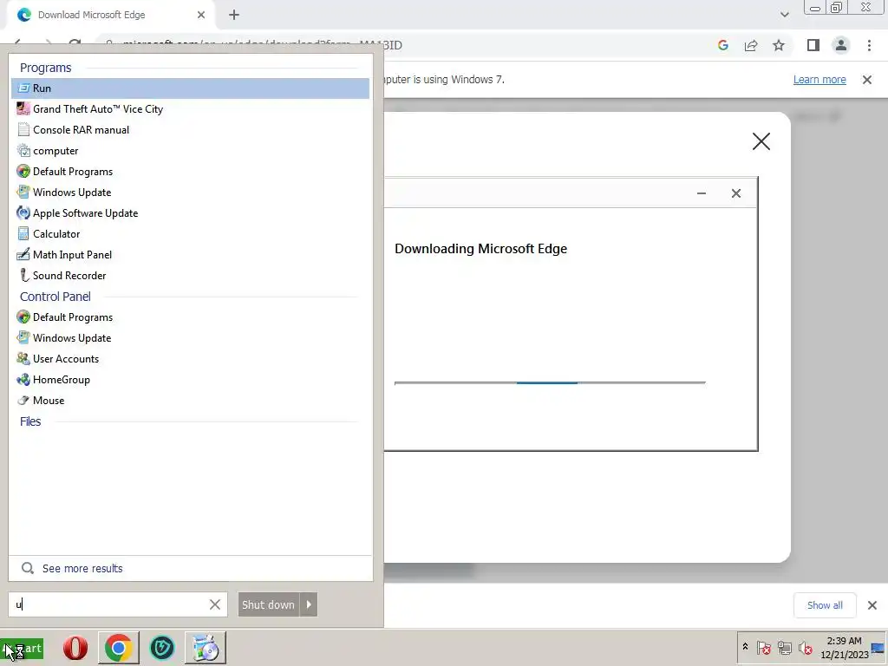
Task: Close the Chrome downloads bar
Action: tap(872, 605)
